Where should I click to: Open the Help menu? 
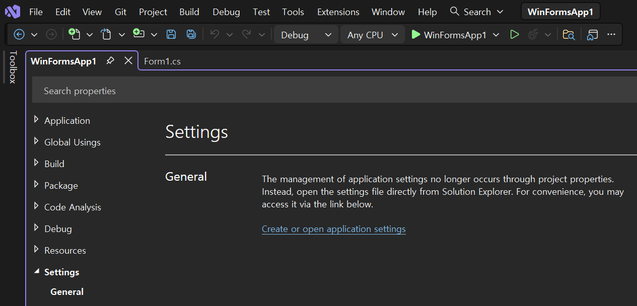(x=428, y=12)
